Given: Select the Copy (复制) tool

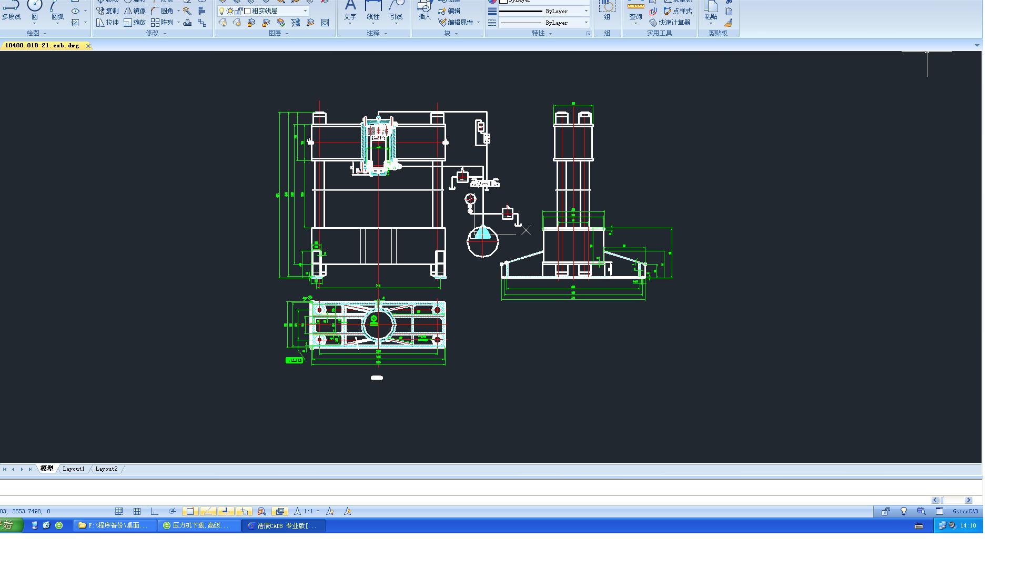Looking at the screenshot, I should [107, 11].
